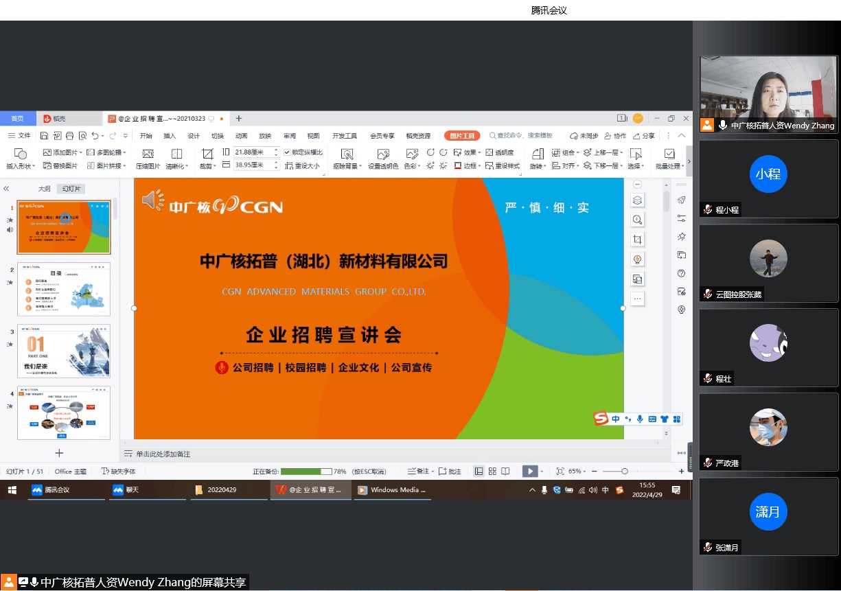This screenshot has width=841, height=591.
Task: Click the magnifier zoom icon beside slide
Action: click(637, 220)
